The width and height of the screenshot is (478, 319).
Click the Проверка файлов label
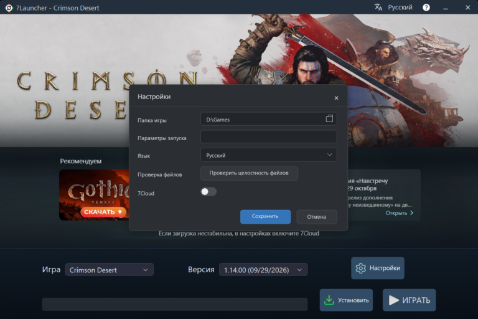(x=160, y=174)
